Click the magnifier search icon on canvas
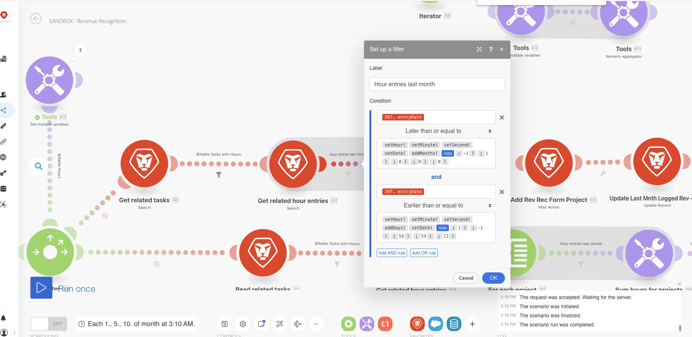Image resolution: width=692 pixels, height=337 pixels. (x=38, y=166)
